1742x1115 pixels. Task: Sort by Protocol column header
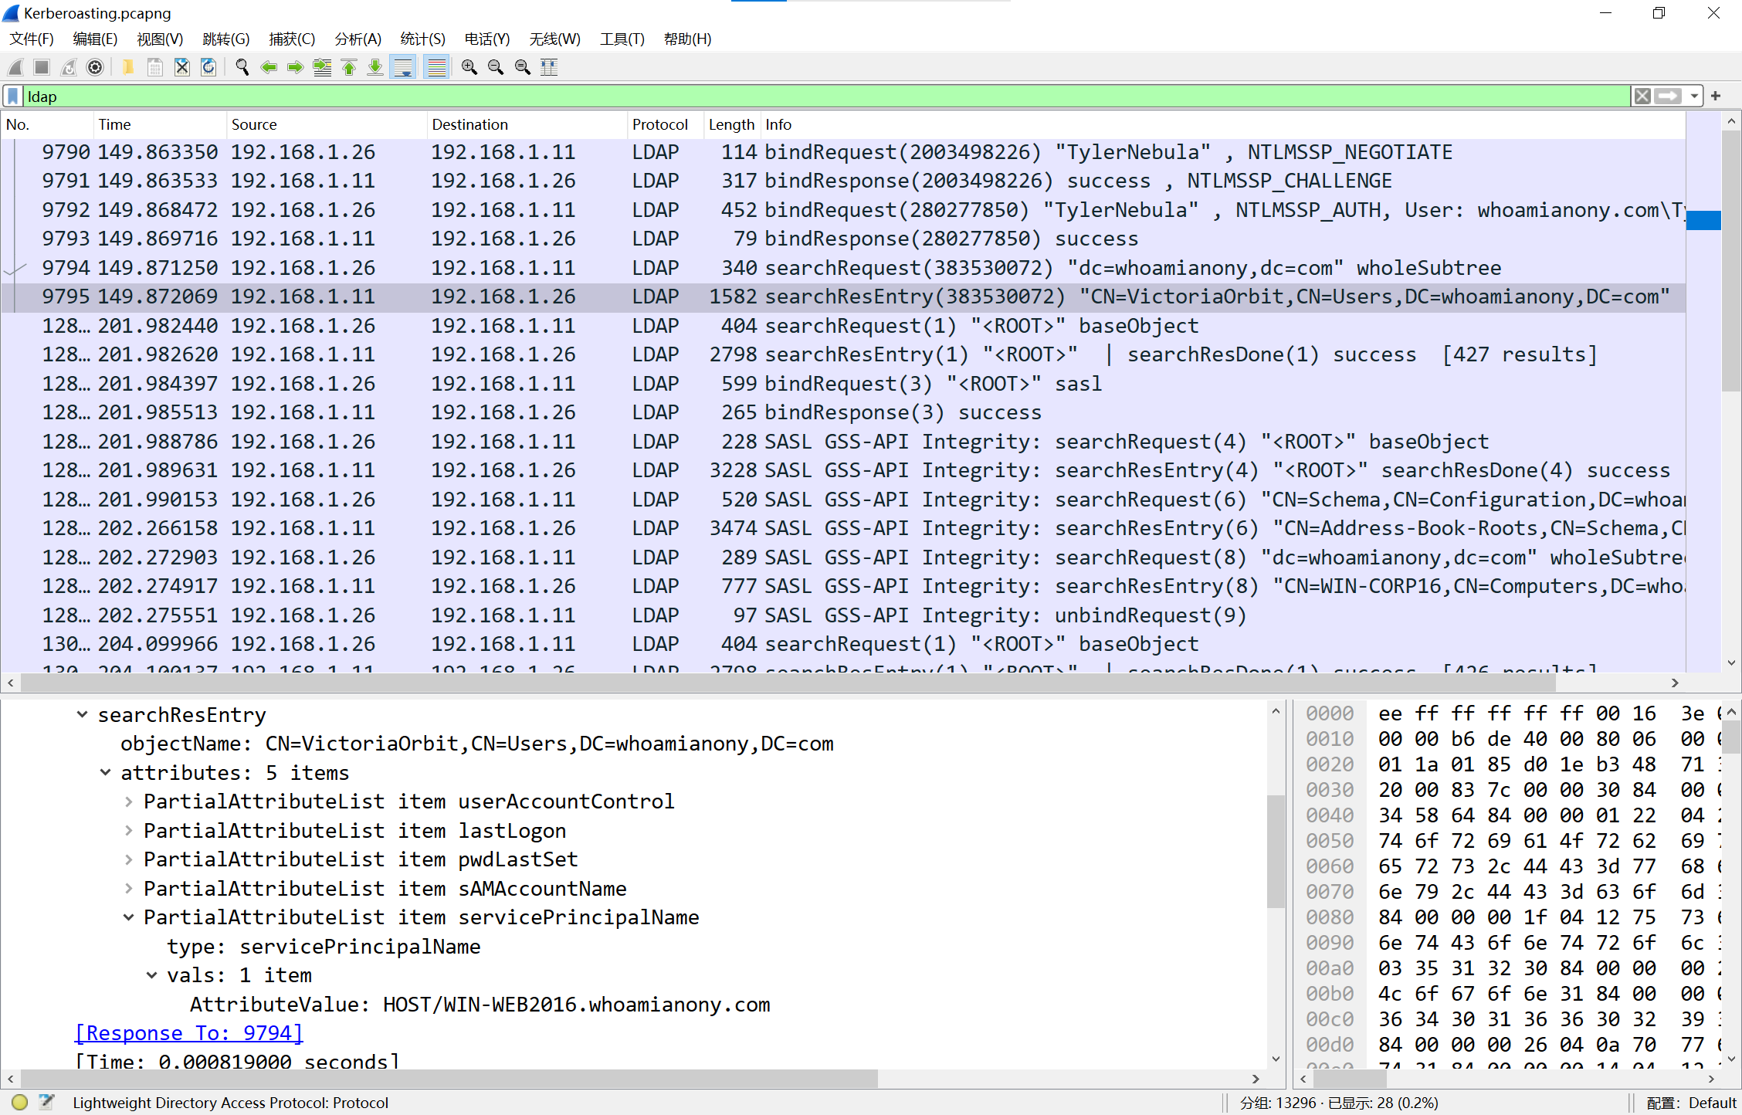(x=666, y=124)
